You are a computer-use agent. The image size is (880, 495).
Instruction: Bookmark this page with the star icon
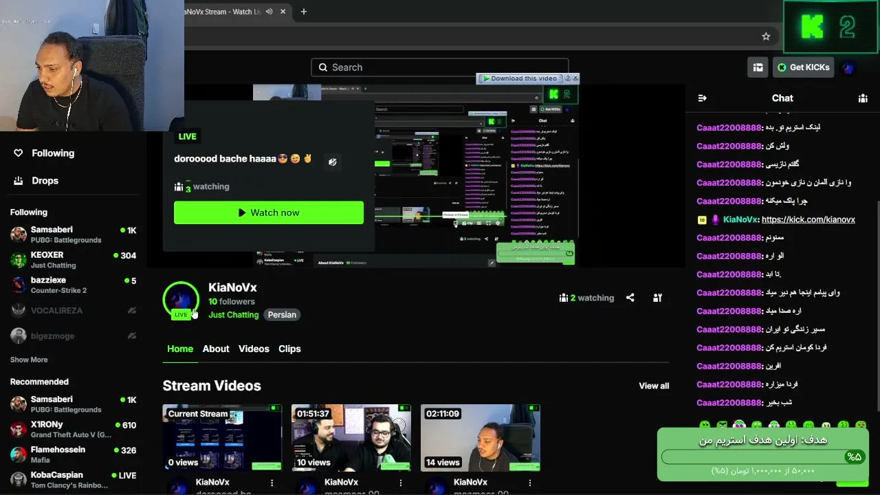coord(766,36)
